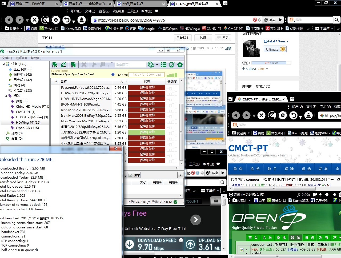Open 文件(F) menu in µTorrent
The height and width of the screenshot is (258, 341).
click(x=7, y=58)
